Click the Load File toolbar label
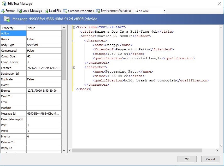This screenshot has height=166, width=224. click(x=55, y=11)
